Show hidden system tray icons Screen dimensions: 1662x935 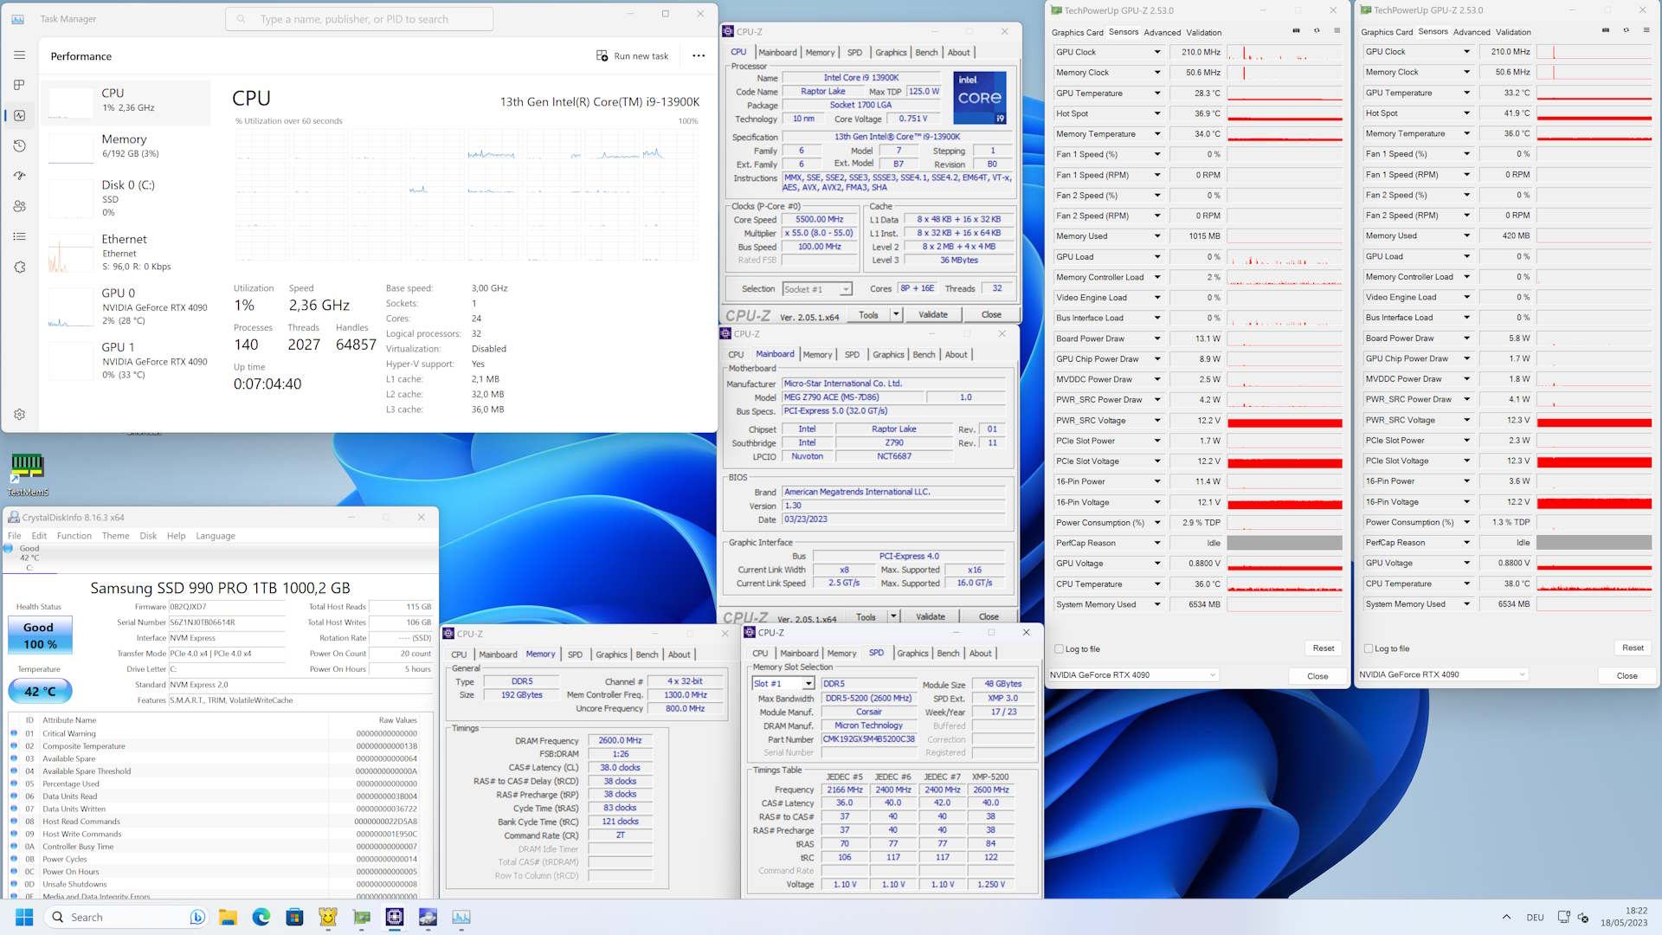coord(1506,917)
